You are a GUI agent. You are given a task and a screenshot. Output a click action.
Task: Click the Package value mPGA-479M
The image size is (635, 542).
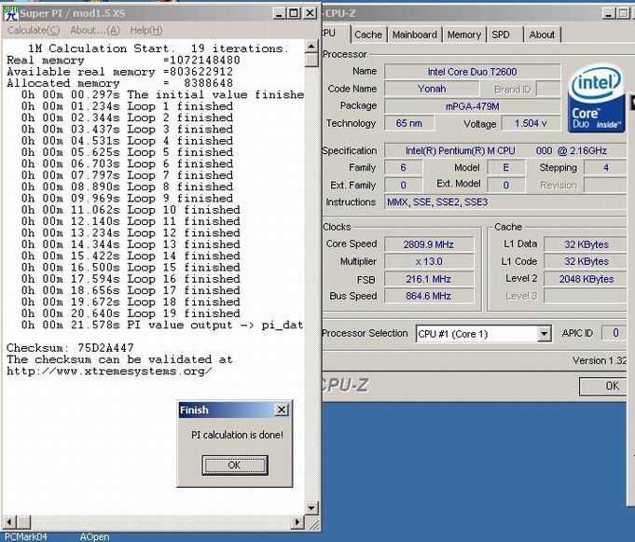click(472, 106)
